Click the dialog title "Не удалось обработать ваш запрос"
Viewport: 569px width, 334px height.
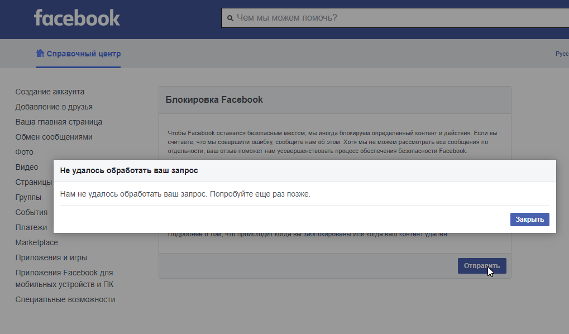click(x=129, y=171)
